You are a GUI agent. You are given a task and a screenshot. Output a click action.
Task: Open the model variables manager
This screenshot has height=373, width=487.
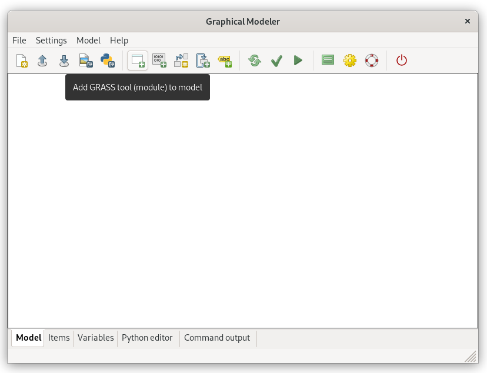(x=328, y=60)
